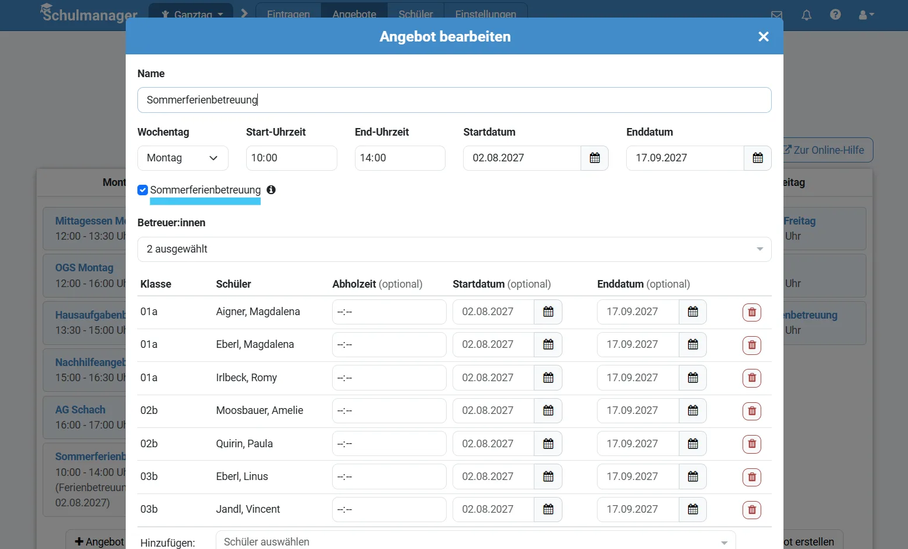Open the Zur Online-Hilfe link

tap(828, 150)
